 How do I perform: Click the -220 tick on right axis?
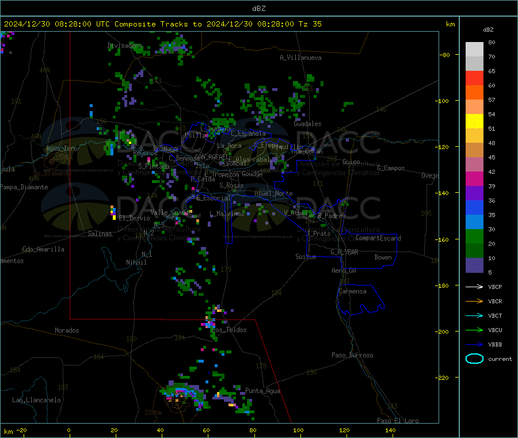coord(443,378)
